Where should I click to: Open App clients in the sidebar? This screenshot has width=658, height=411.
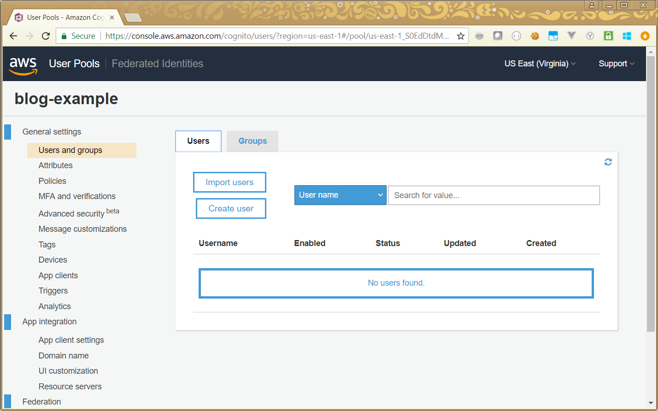coord(58,276)
